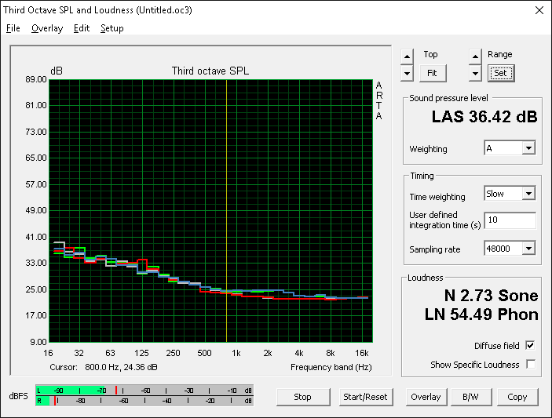Click the LN 54.49 Phon value
The height and width of the screenshot is (418, 552).
tap(481, 314)
